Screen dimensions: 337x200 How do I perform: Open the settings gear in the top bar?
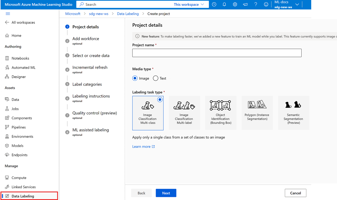coord(235,4)
